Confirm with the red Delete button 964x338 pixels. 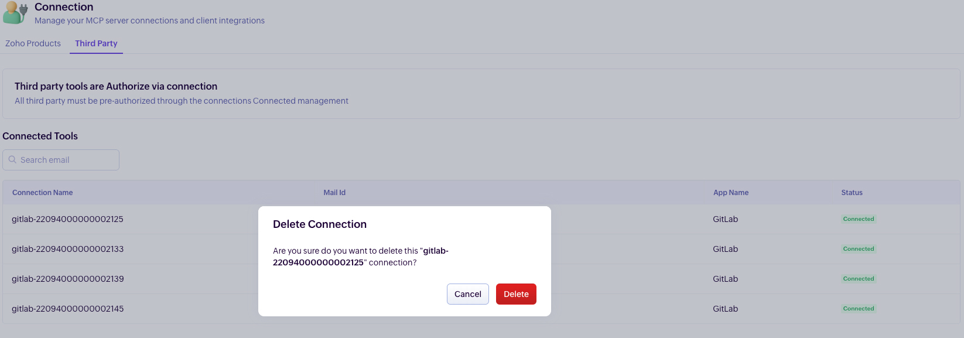pos(516,294)
